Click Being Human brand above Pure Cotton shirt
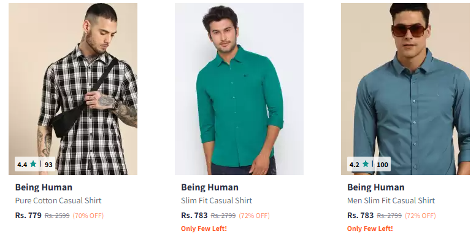Viewport: 476px width, 242px height. (44, 187)
